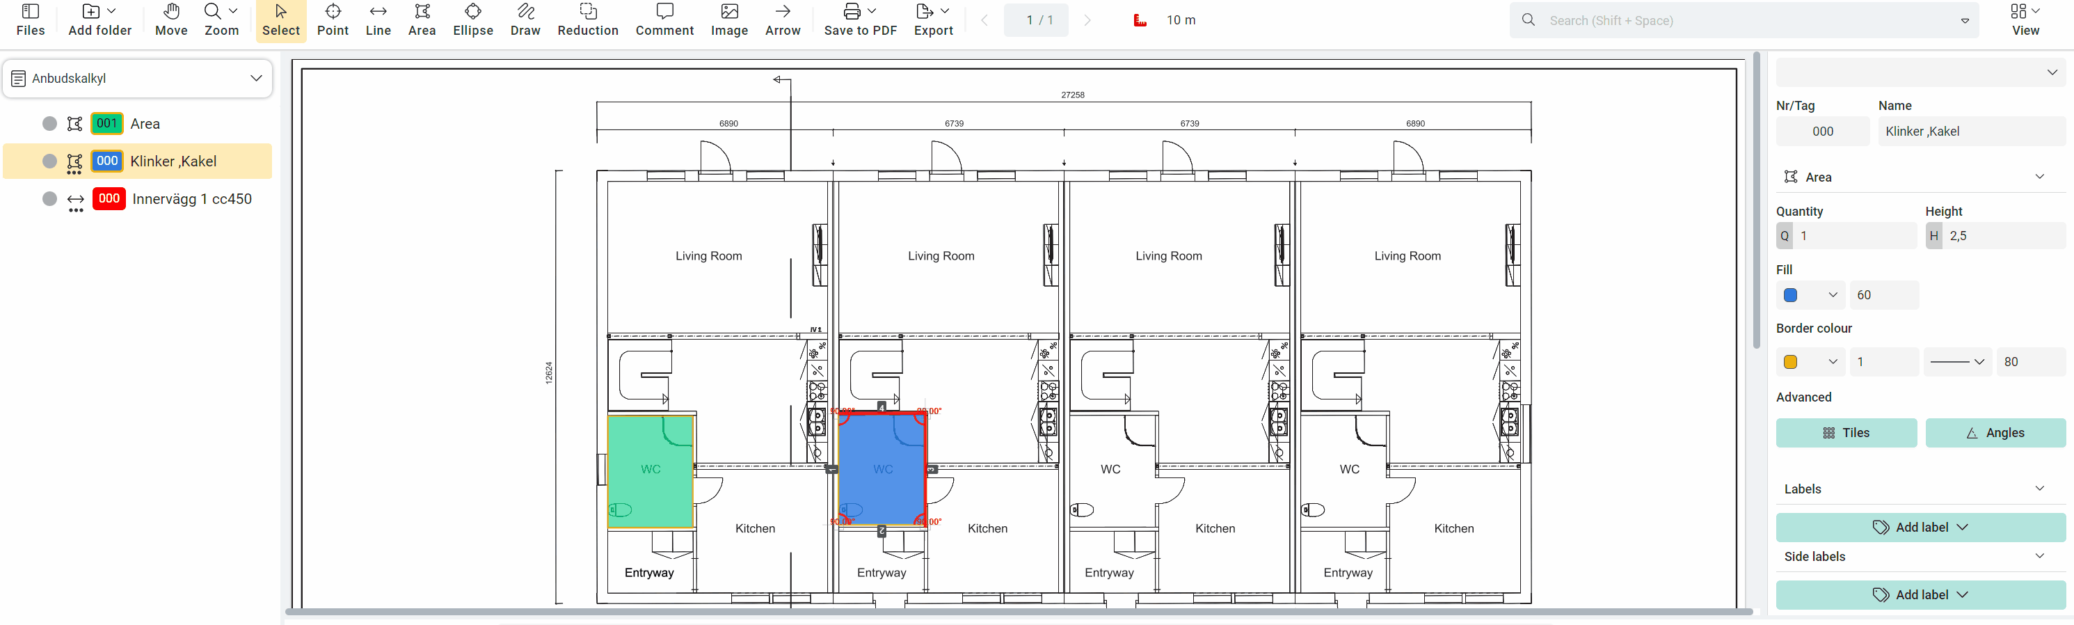This screenshot has width=2074, height=625.
Task: Click the Export tool
Action: [933, 20]
